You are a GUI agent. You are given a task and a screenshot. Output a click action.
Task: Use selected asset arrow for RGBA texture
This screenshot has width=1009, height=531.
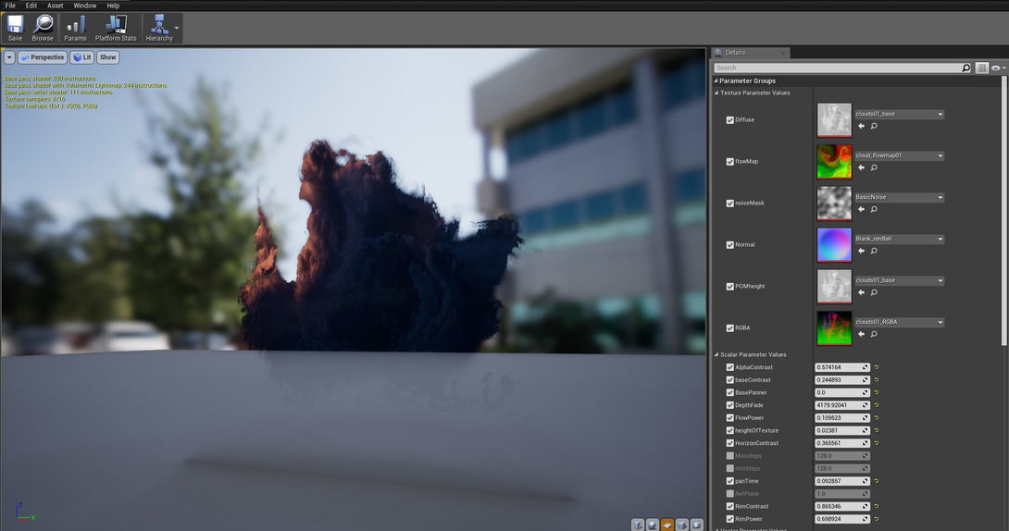click(861, 334)
